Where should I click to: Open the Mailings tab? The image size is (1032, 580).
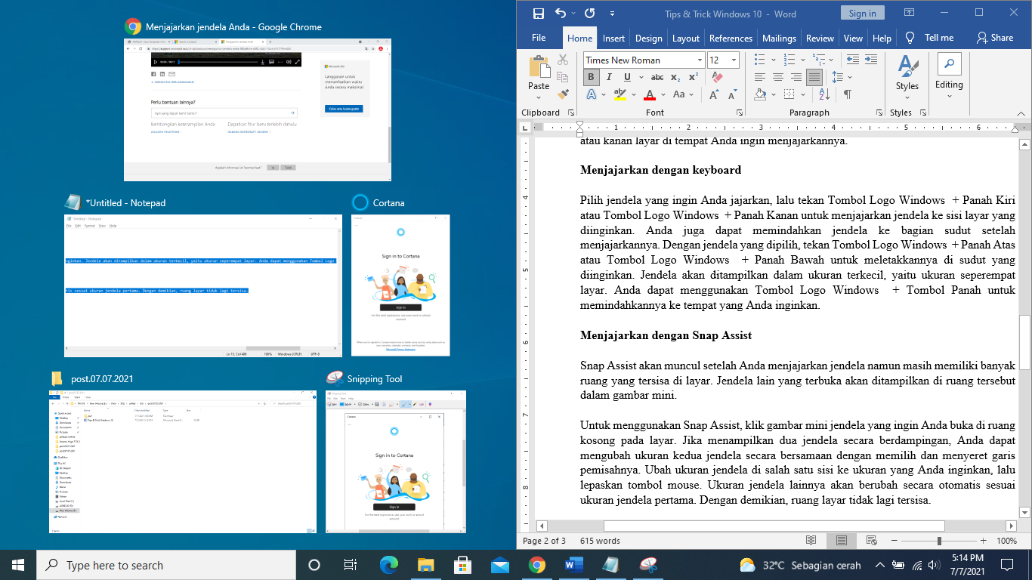tap(779, 38)
